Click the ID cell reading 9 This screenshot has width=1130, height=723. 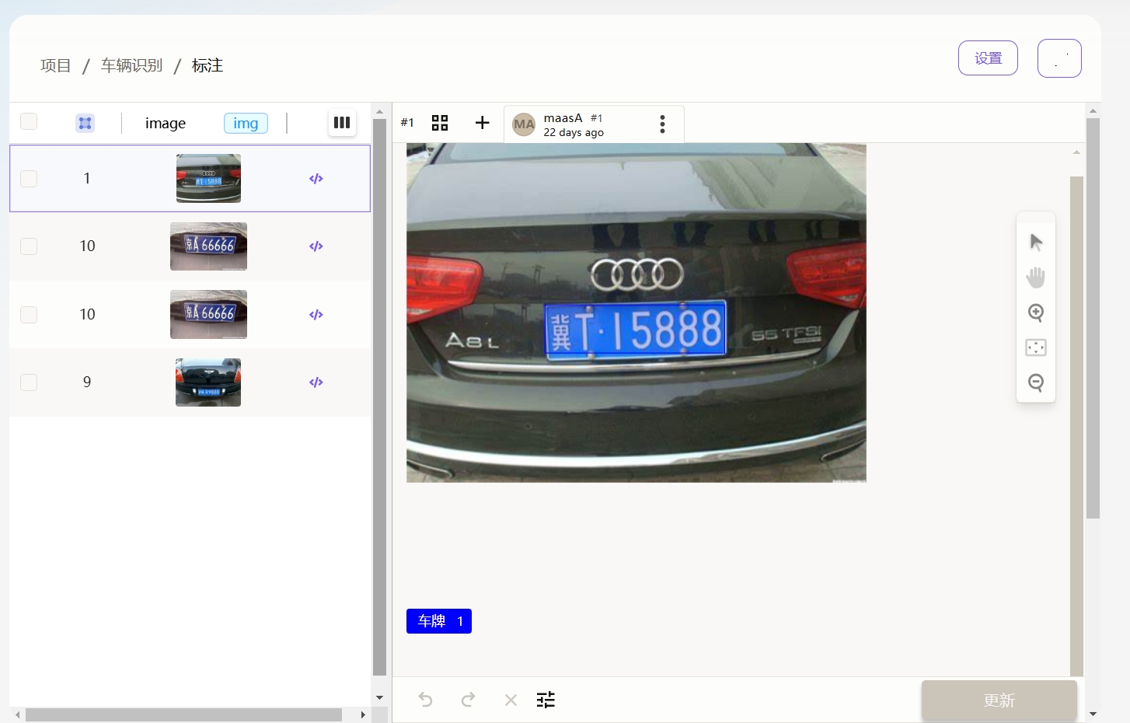pyautogui.click(x=87, y=382)
